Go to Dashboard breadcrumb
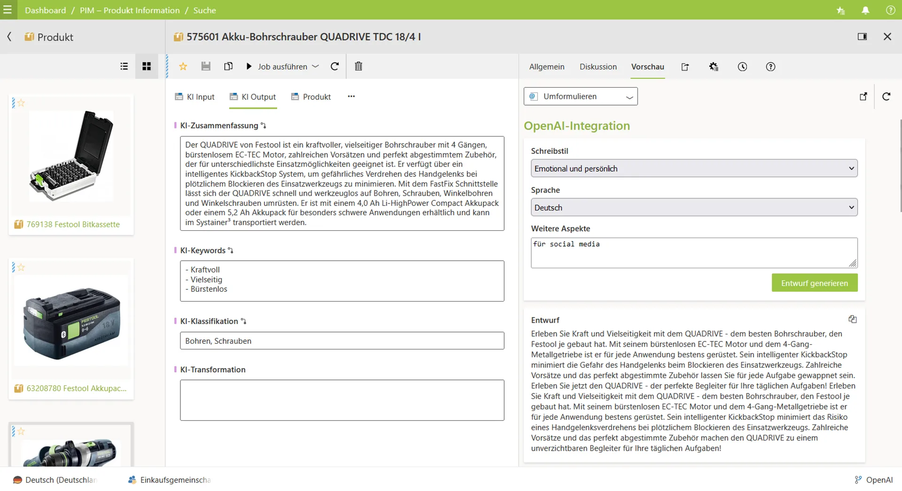The width and height of the screenshot is (902, 491). pyautogui.click(x=46, y=10)
